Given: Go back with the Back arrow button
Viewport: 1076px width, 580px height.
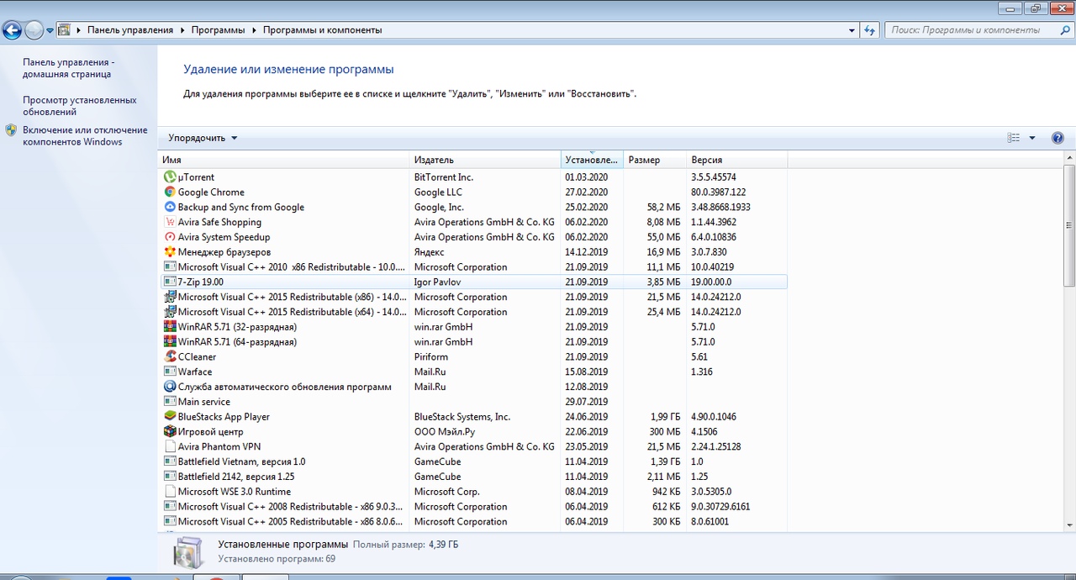Looking at the screenshot, I should (13, 30).
